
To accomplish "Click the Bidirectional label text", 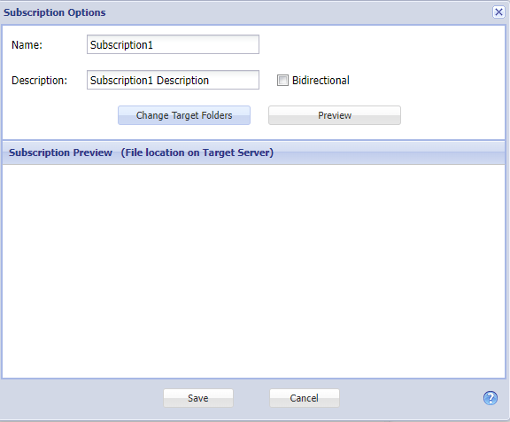I will pyautogui.click(x=321, y=80).
